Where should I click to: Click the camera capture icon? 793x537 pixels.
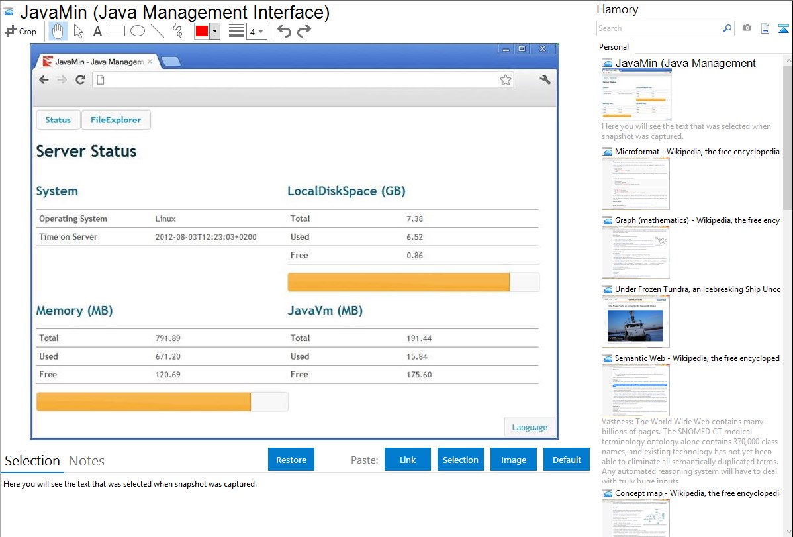747,28
